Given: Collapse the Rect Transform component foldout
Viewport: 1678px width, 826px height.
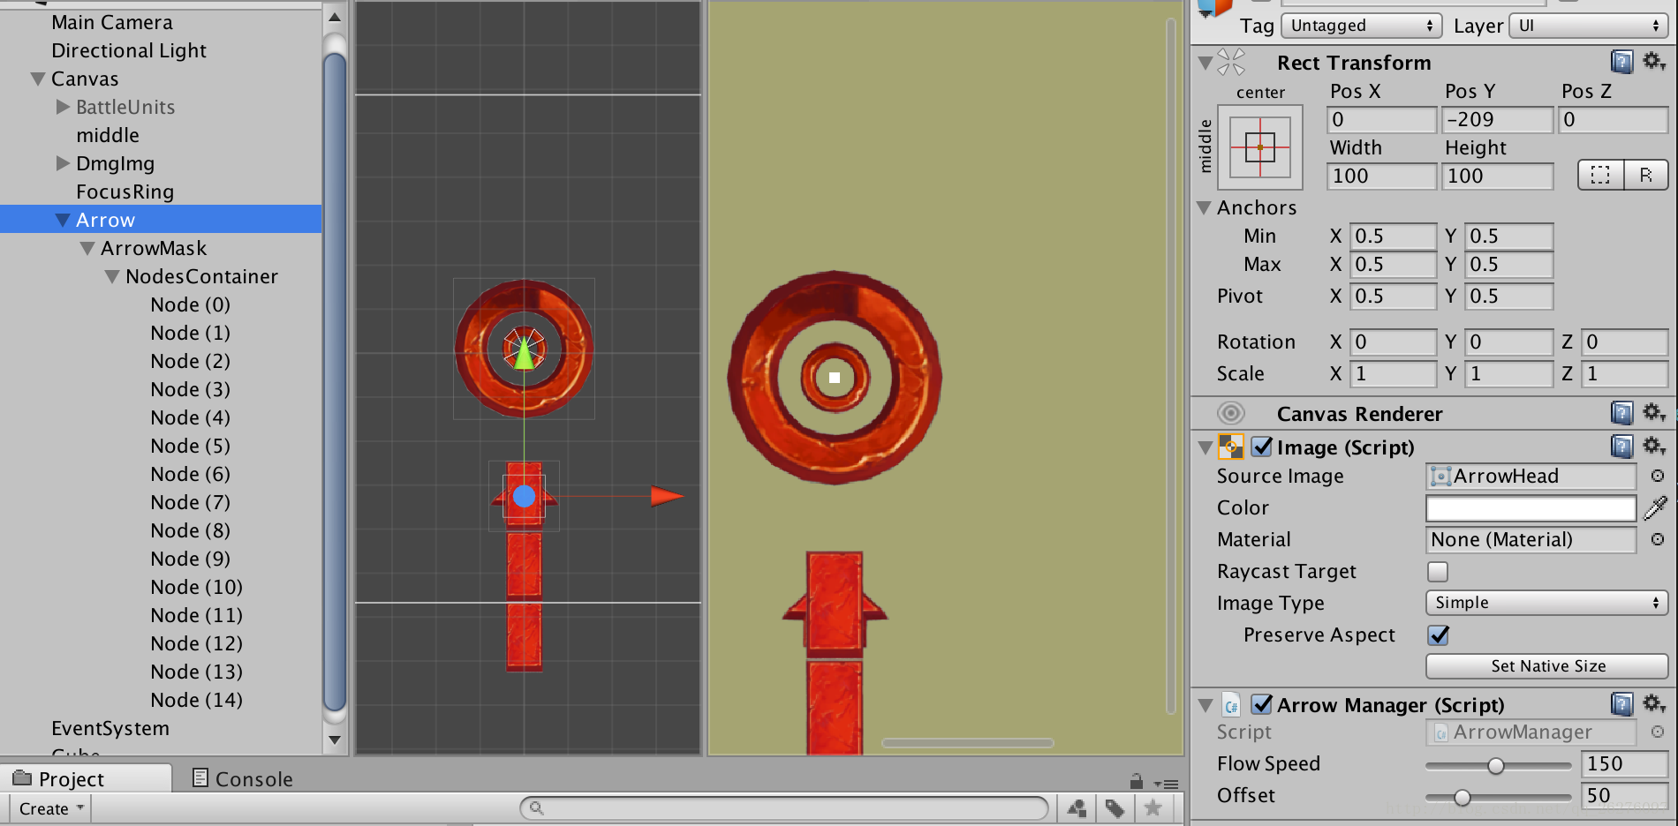Looking at the screenshot, I should pos(1206,63).
